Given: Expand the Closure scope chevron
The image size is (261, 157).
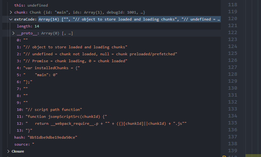Looking at the screenshot, I should tap(8, 151).
